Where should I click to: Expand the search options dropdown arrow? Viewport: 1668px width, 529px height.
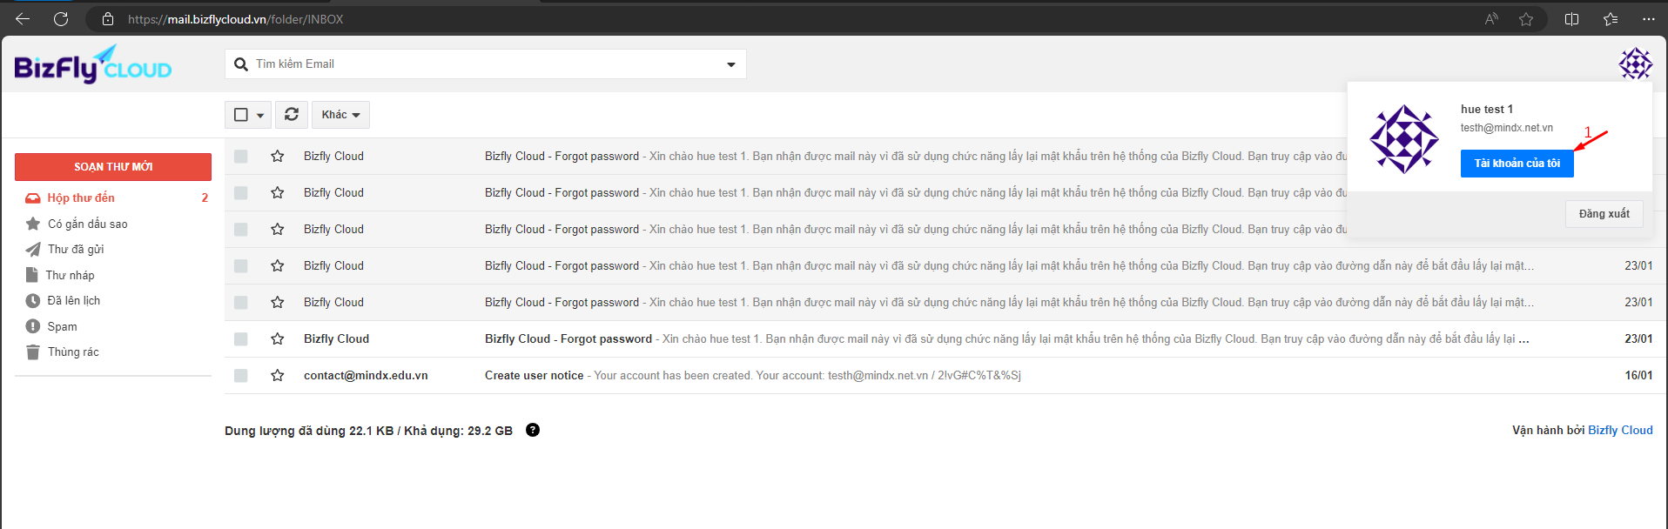click(730, 64)
